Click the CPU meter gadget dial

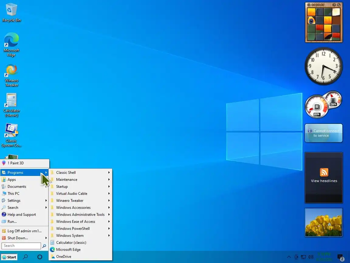[317, 107]
